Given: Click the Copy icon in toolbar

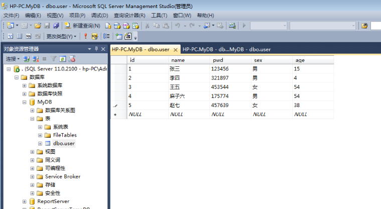Looking at the screenshot, I should (x=157, y=26).
